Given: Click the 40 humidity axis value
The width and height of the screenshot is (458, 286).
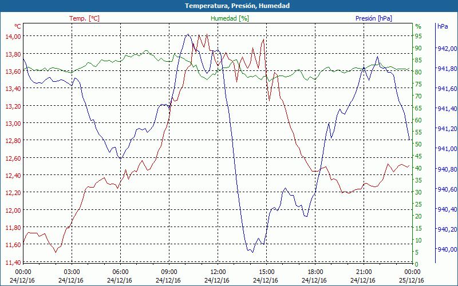Looking at the screenshot, I should (418, 168).
